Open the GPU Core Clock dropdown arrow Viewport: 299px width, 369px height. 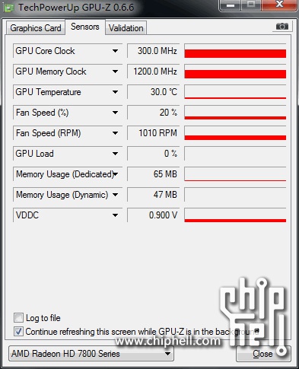[x=115, y=51]
